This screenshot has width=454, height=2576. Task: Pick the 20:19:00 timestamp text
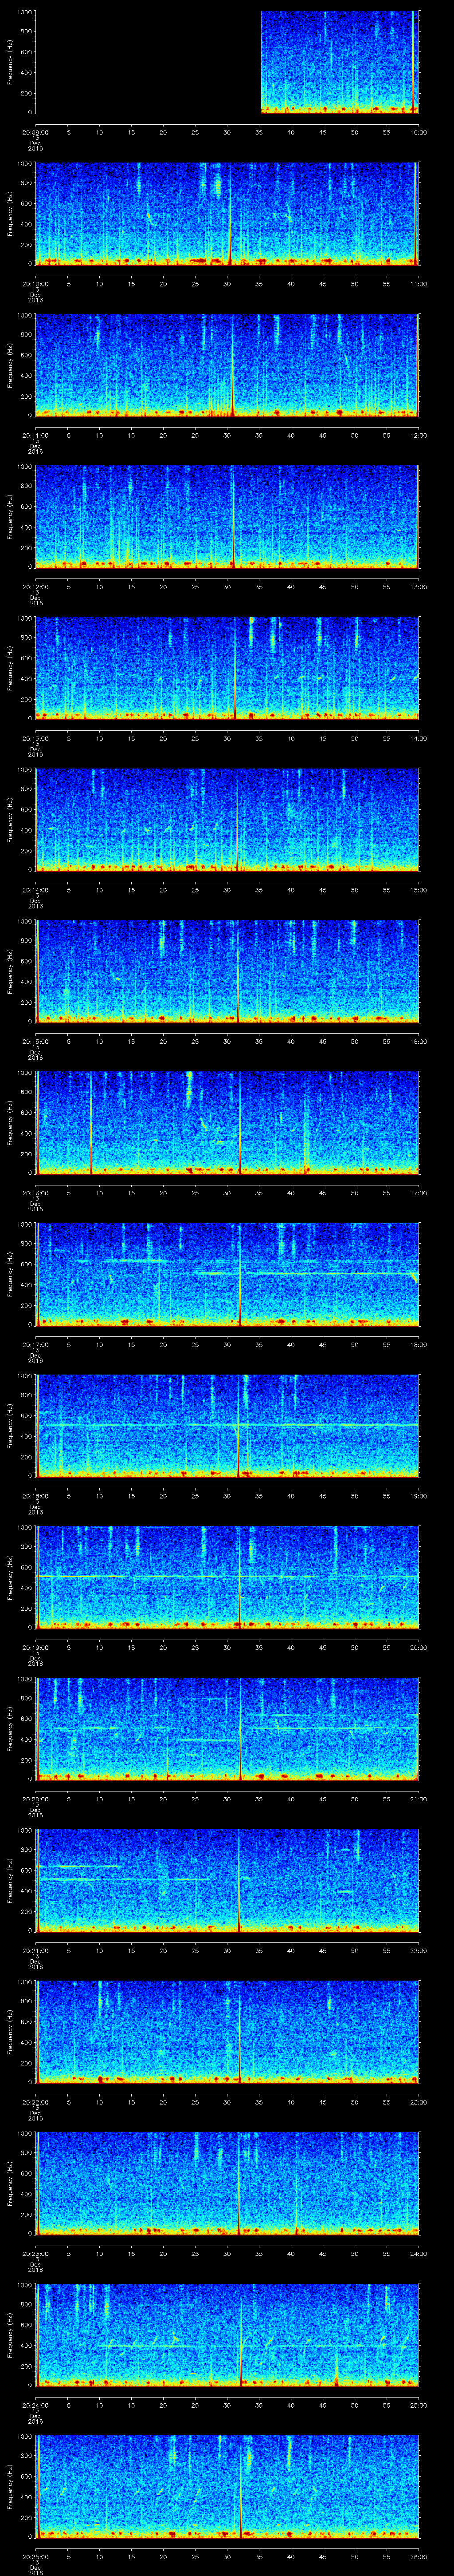[35, 1647]
